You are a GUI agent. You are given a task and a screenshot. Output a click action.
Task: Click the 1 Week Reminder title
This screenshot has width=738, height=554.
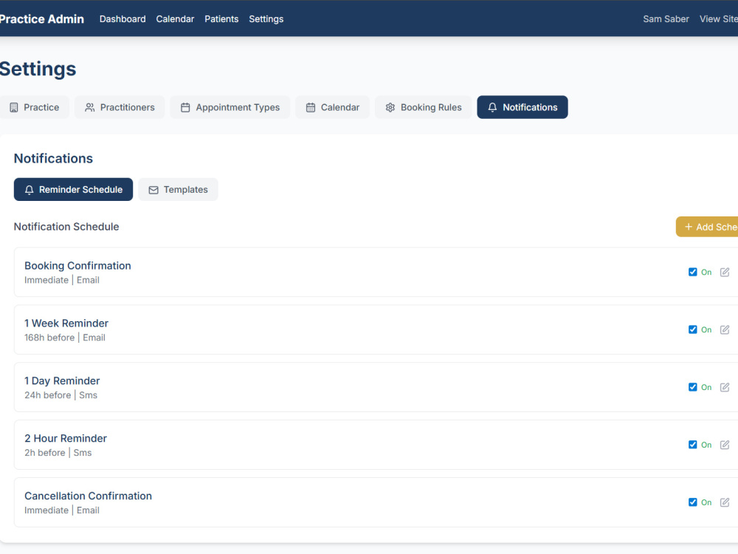coord(66,324)
